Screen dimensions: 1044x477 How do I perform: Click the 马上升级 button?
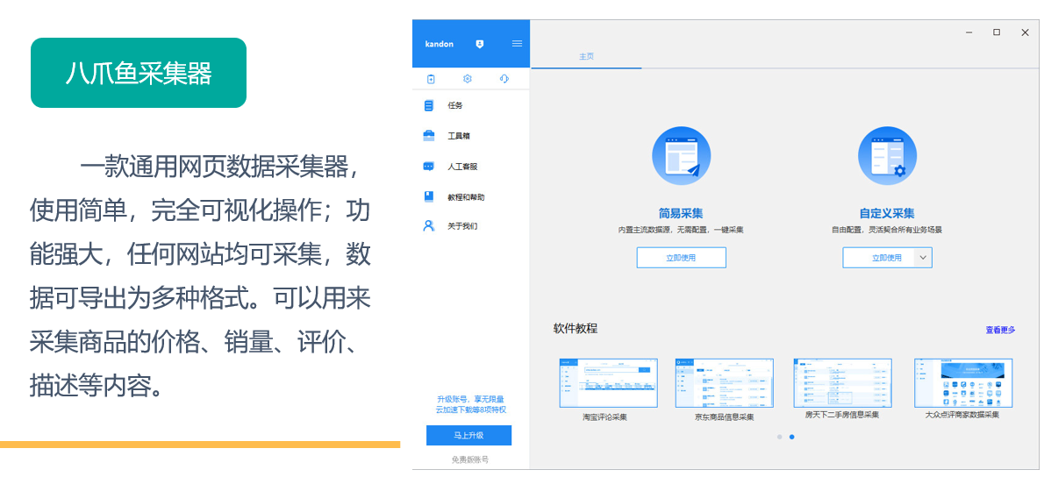(x=468, y=436)
